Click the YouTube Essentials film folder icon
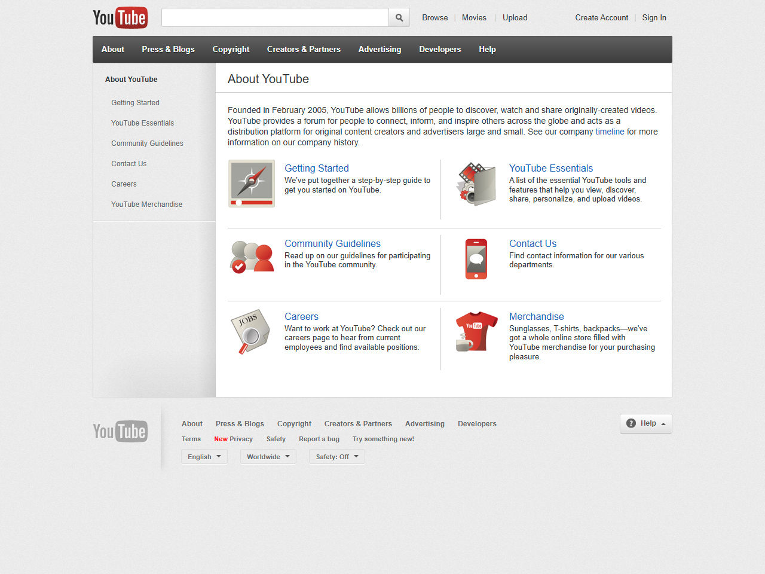765x574 pixels. 476,184
